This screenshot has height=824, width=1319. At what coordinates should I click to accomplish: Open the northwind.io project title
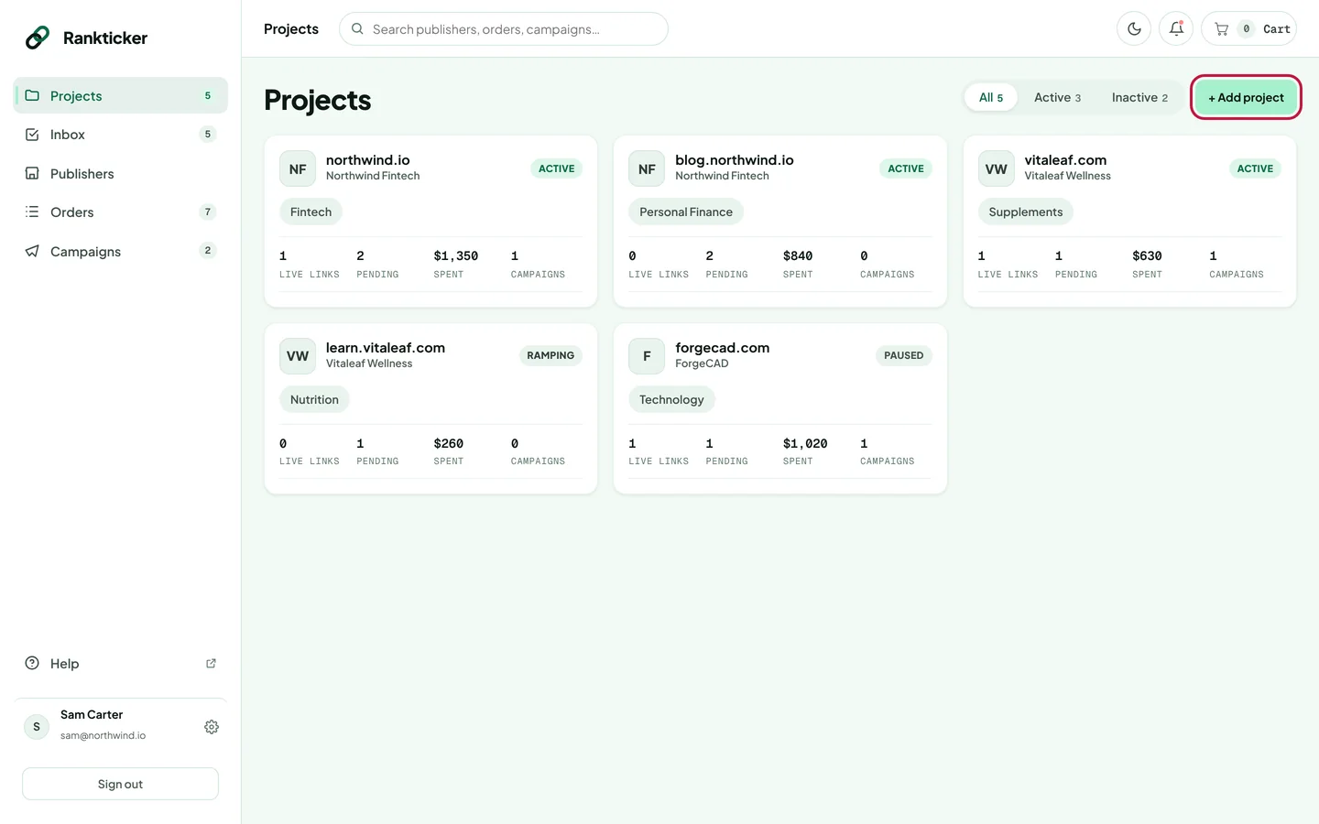click(x=367, y=159)
